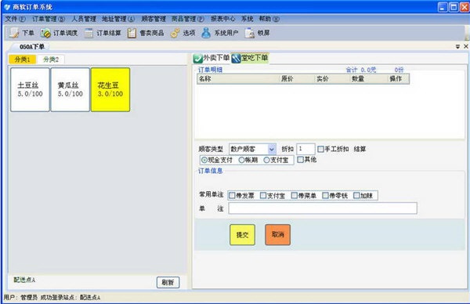This screenshot has height=304, width=470.
Task: Open the 订单管理 menu
Action: click(49, 19)
